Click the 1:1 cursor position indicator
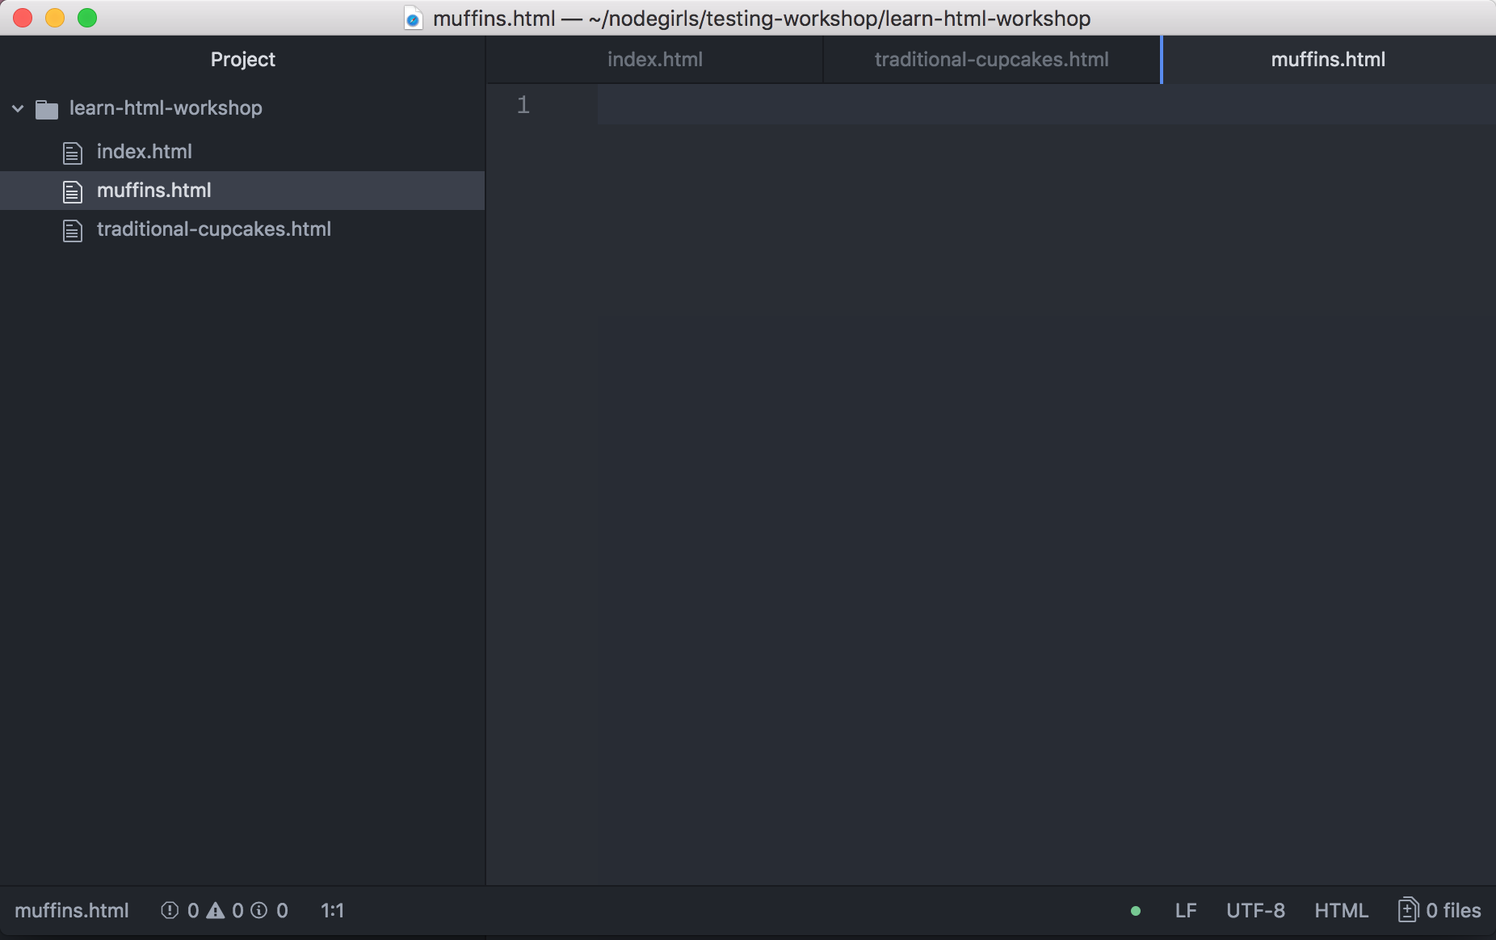The image size is (1496, 940). [x=333, y=911]
